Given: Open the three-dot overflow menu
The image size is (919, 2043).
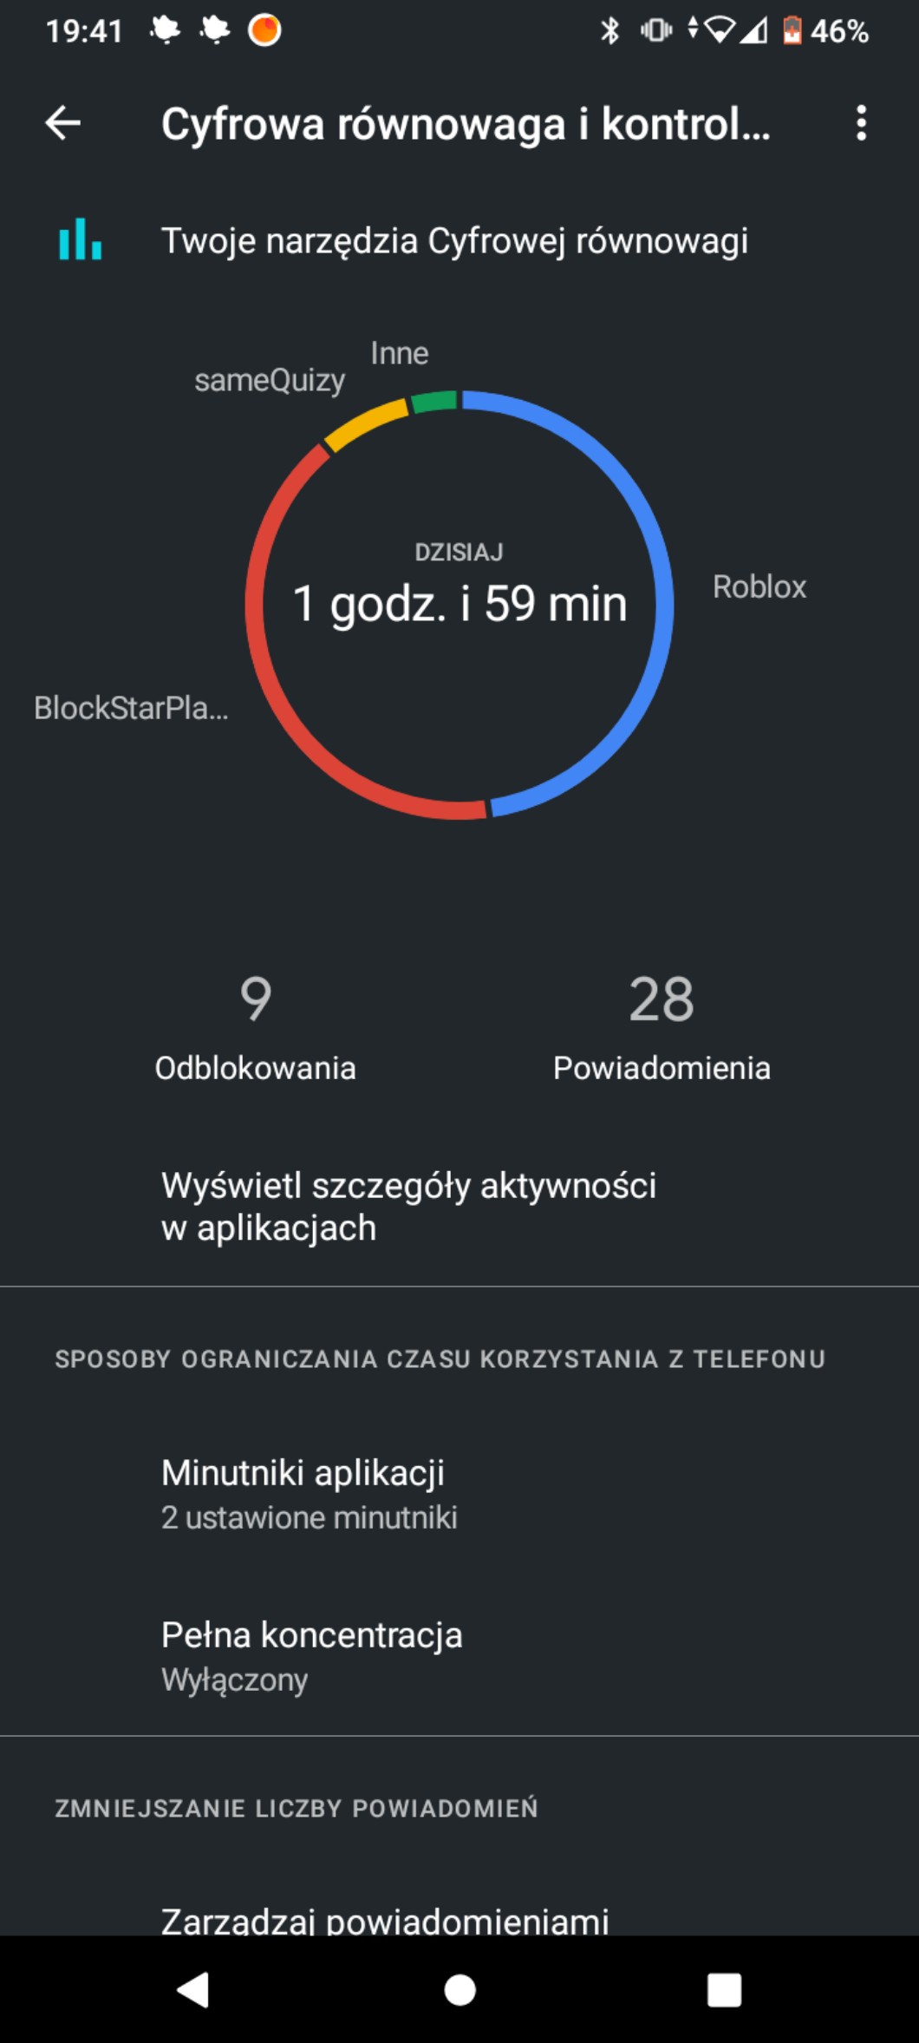Looking at the screenshot, I should (x=860, y=123).
